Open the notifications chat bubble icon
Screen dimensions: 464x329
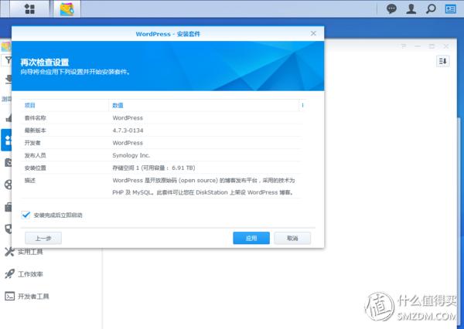point(391,8)
